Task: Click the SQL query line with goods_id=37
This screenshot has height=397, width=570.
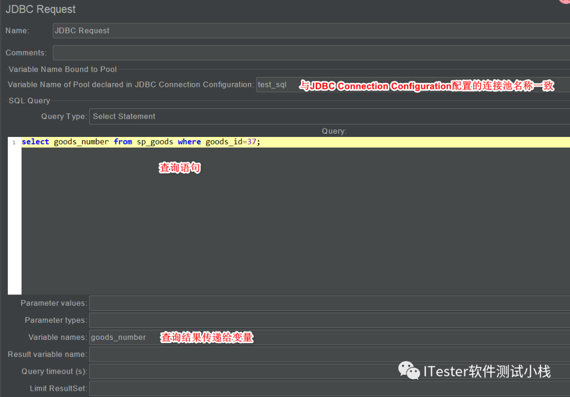Action: pyautogui.click(x=296, y=142)
